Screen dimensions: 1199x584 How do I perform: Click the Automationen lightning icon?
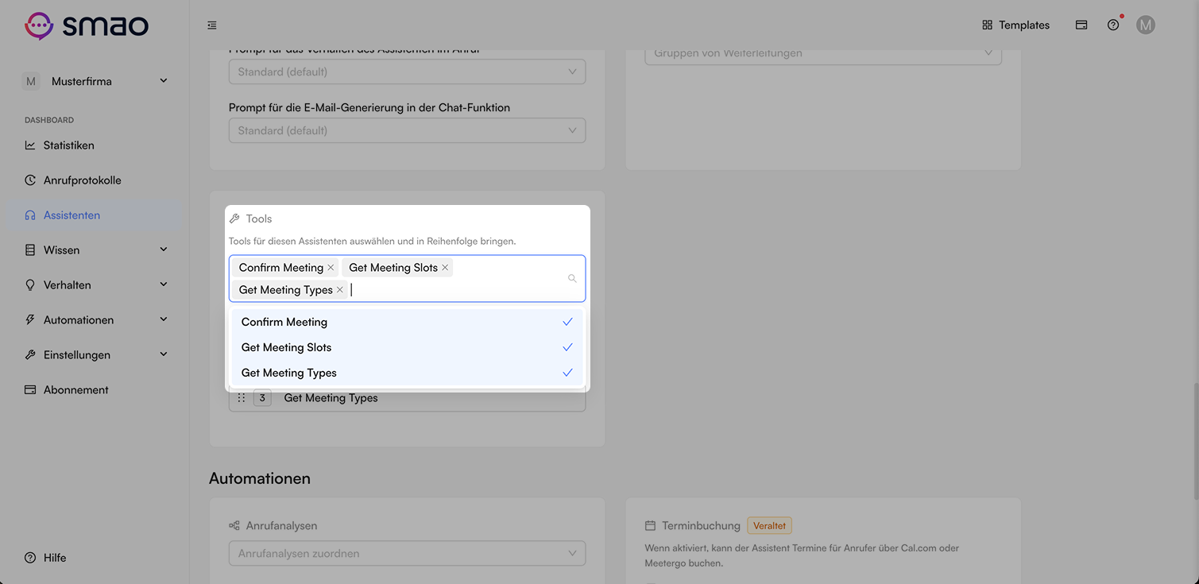tap(30, 320)
